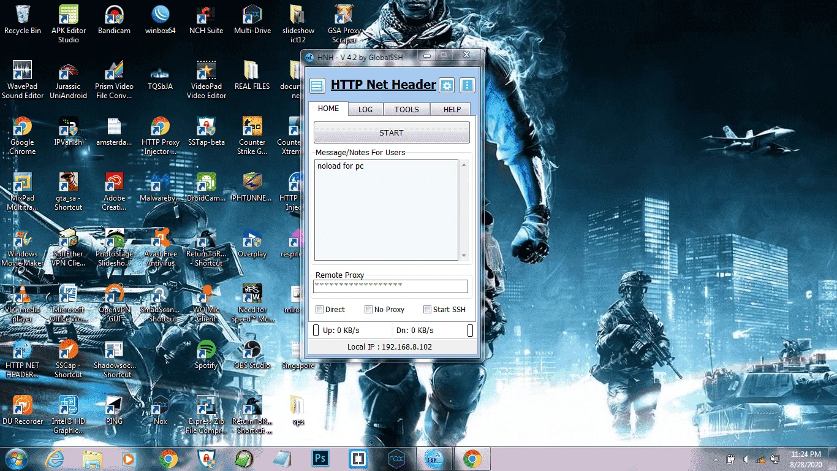Select the DU Recorder desktop icon
837x471 pixels.
pos(23,410)
